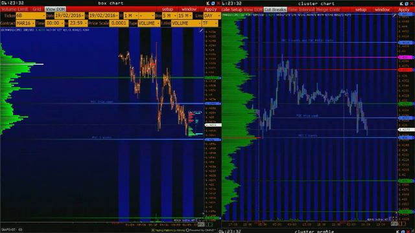Open the TF dropdown showing 1 M
This screenshot has width=415, height=233.
pyautogui.click(x=131, y=16)
